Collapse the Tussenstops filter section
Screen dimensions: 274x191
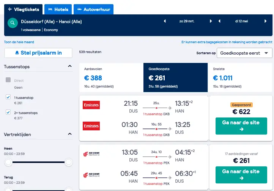[x=70, y=66]
